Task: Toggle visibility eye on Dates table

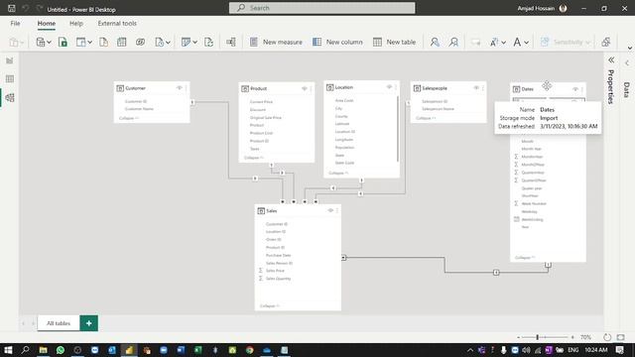Action: (575, 89)
